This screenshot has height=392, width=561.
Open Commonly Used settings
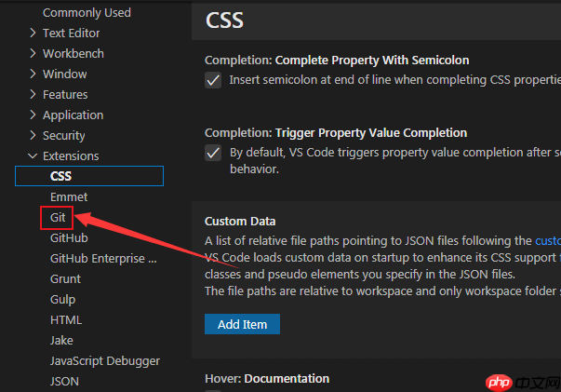pyautogui.click(x=87, y=12)
